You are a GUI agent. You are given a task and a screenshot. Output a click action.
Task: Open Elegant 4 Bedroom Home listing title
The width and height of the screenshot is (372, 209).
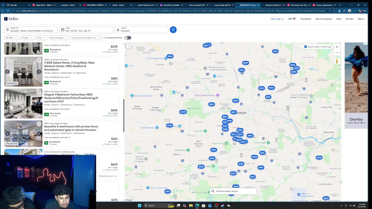pos(71,98)
